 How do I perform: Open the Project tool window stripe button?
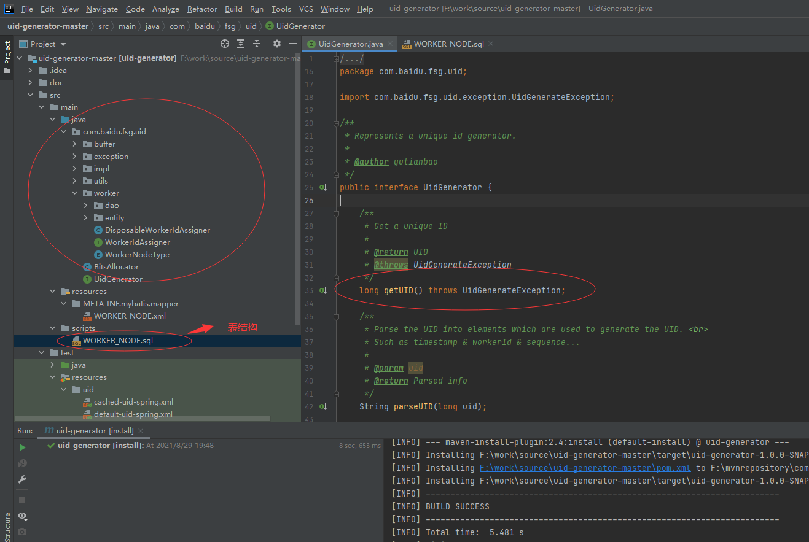7,57
